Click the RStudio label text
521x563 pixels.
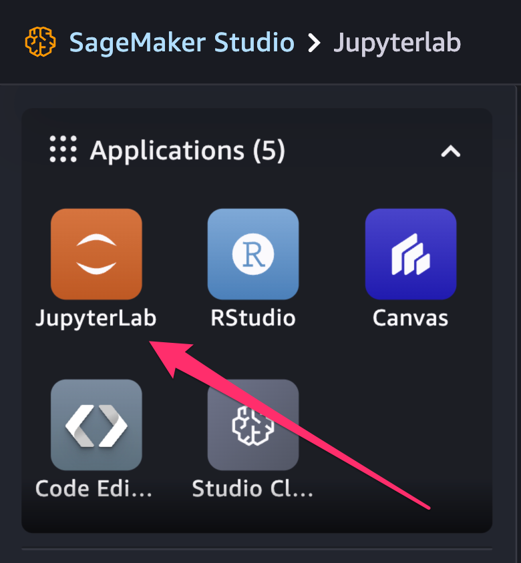click(x=253, y=318)
